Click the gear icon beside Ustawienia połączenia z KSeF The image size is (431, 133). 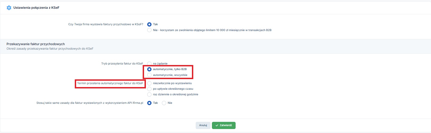pos(9,8)
